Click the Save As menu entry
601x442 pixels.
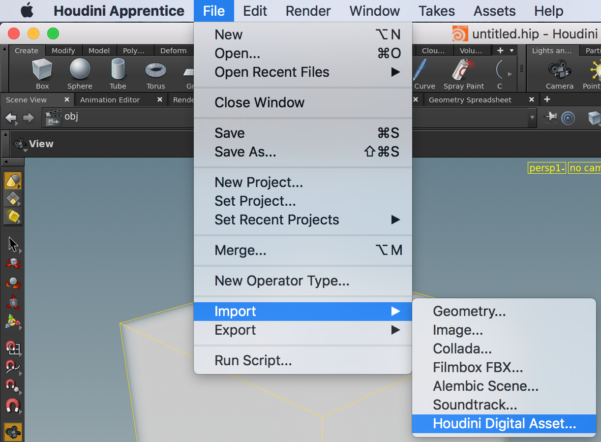245,152
